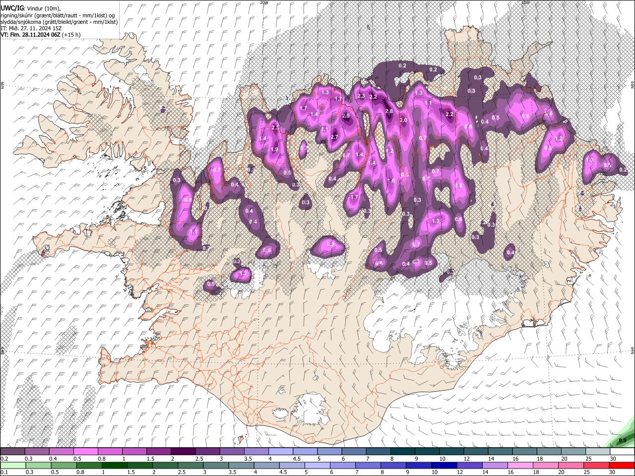Select the bright pink 0.5 snow legend swatch
This screenshot has height=476, width=635.
85,452
